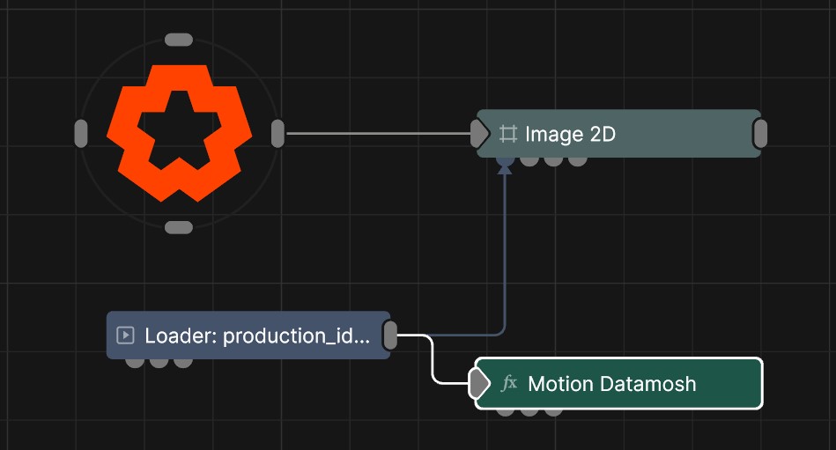Screen dimensions: 836x450
Task: Click the Loader node's right output port
Action: tap(390, 335)
